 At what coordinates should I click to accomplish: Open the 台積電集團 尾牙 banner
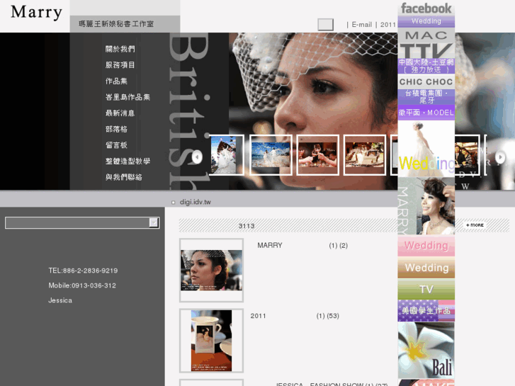coord(426,96)
